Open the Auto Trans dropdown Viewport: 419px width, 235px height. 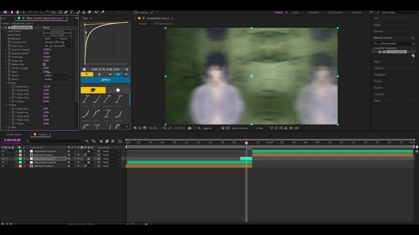[x=58, y=46]
